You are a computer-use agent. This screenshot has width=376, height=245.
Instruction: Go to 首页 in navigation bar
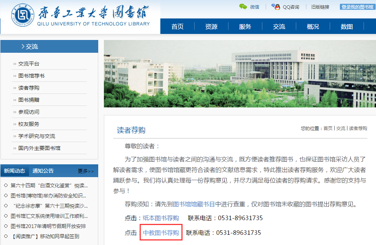pyautogui.click(x=177, y=26)
